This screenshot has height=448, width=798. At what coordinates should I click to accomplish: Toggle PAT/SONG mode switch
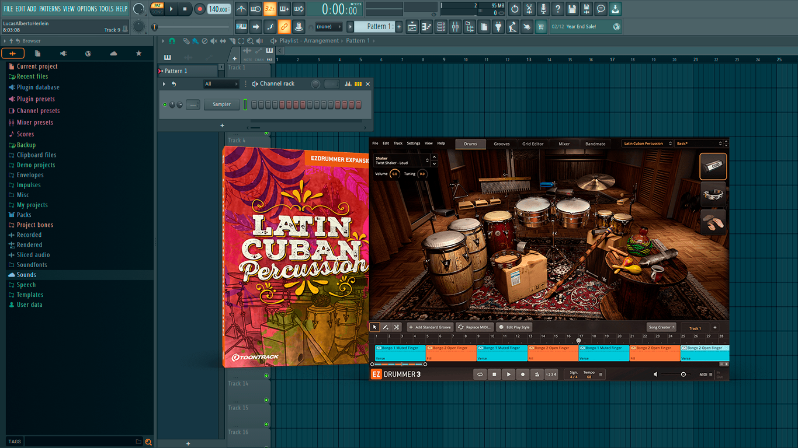point(157,9)
